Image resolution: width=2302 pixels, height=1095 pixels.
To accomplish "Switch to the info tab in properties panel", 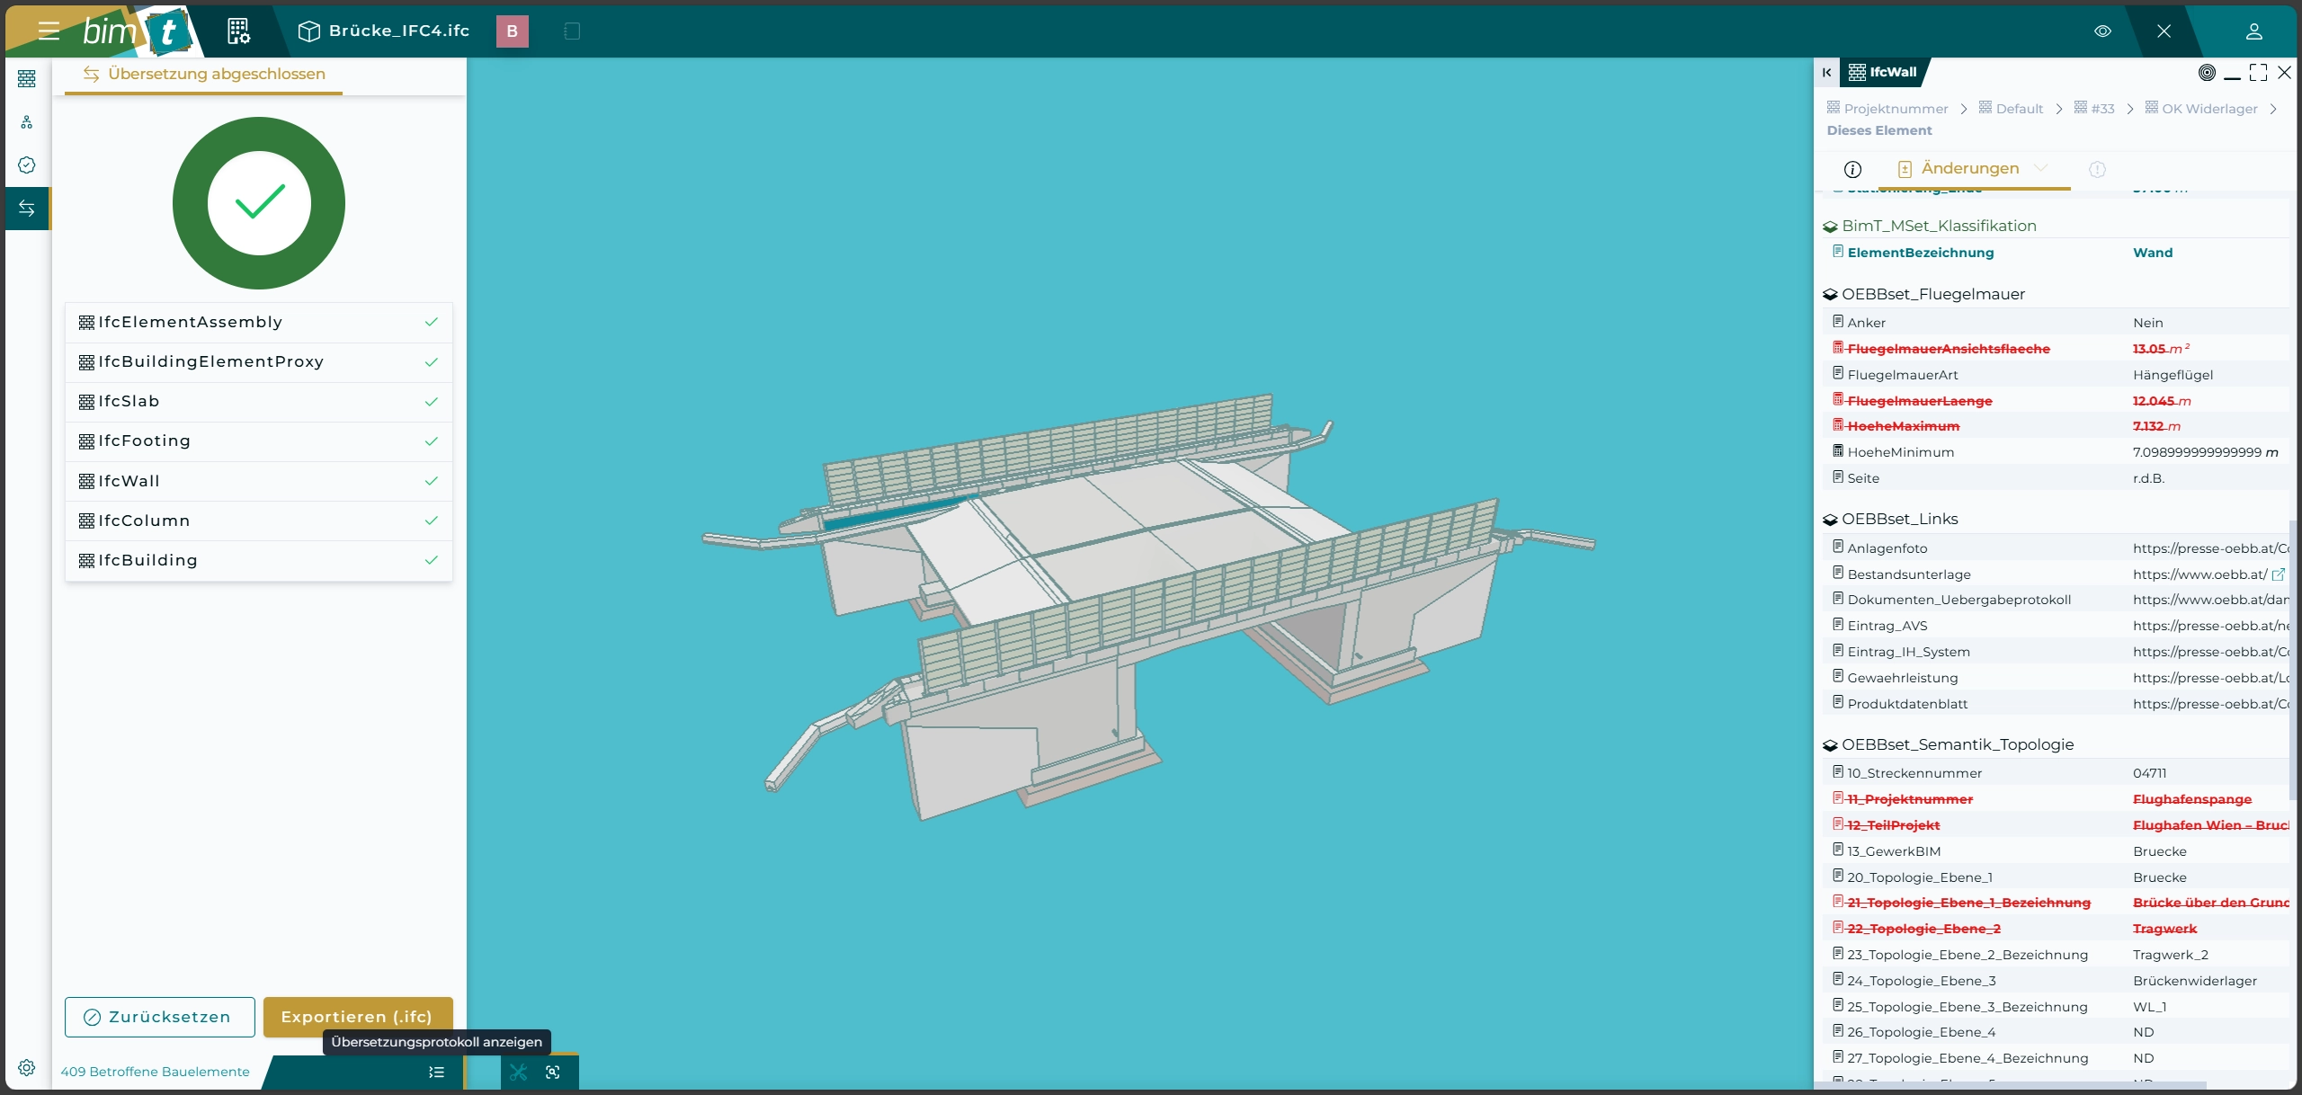I will coord(1852,169).
